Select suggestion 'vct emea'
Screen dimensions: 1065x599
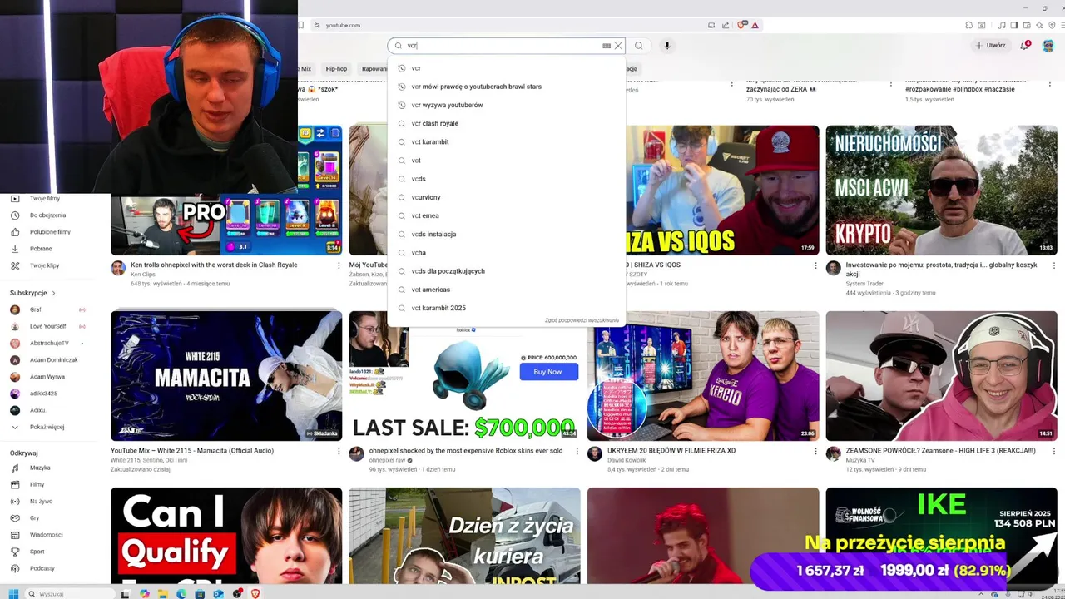(x=506, y=215)
